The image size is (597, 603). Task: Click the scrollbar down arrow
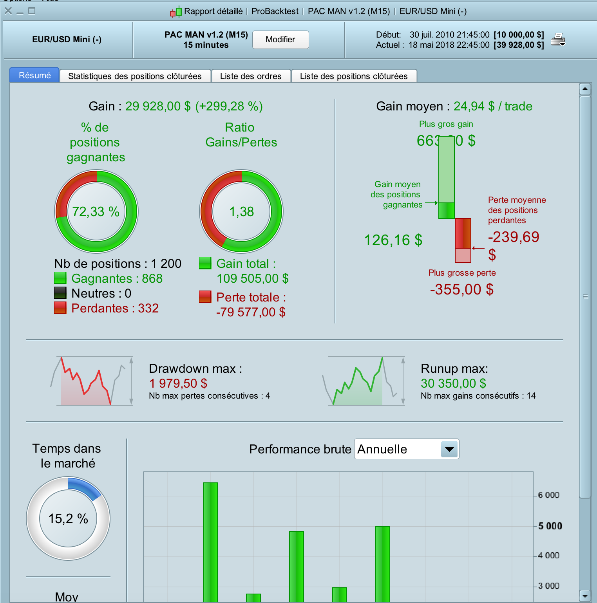[585, 596]
